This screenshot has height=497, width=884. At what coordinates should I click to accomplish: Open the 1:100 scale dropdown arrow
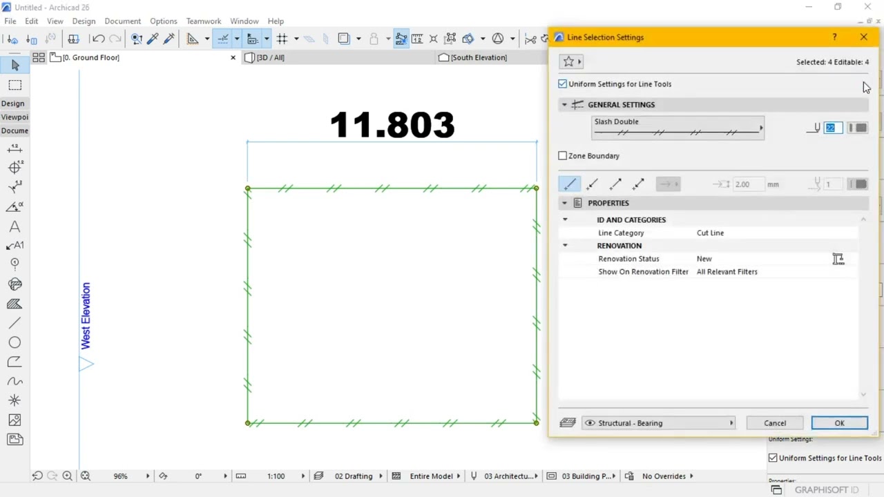302,476
